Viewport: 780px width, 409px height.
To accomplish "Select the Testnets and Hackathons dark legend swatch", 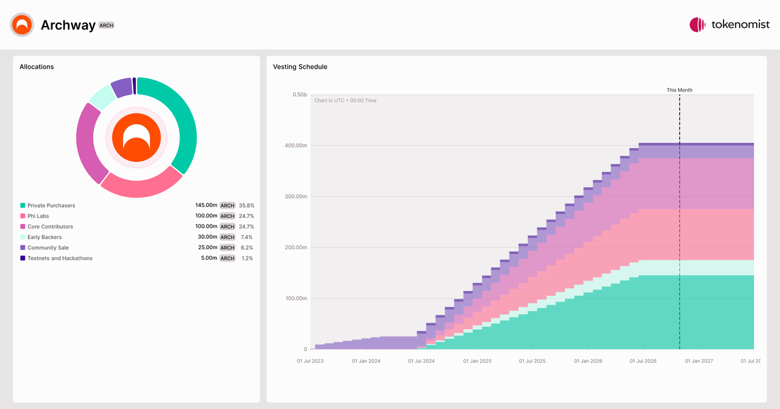I will pos(23,258).
